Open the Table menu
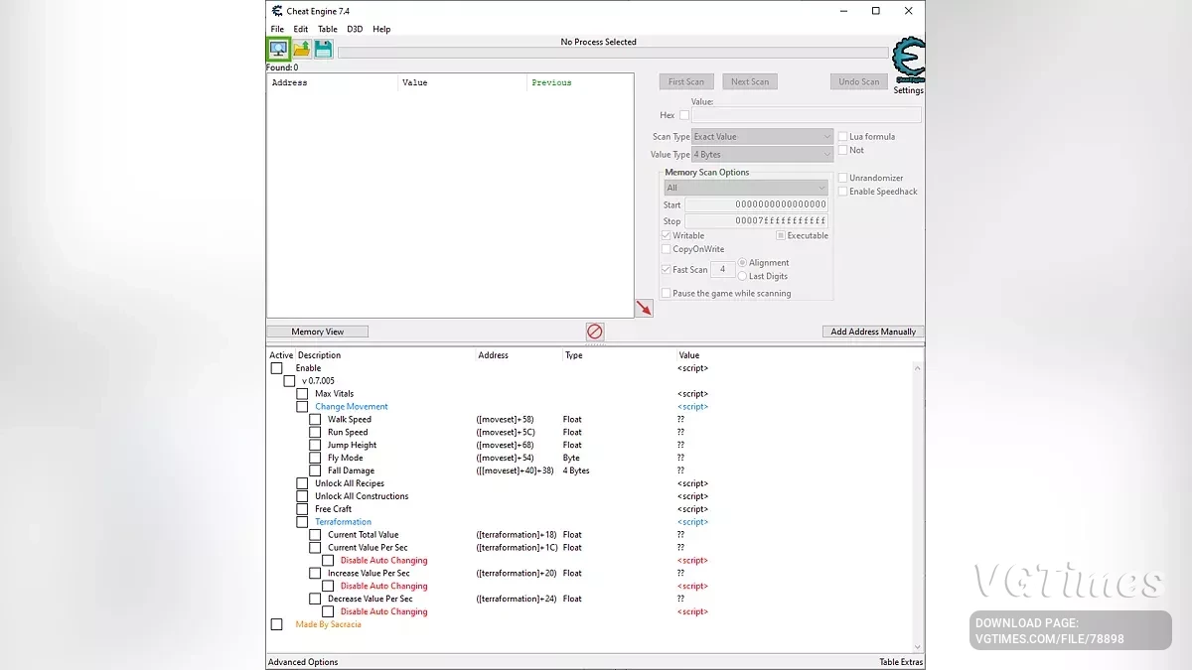 [328, 29]
